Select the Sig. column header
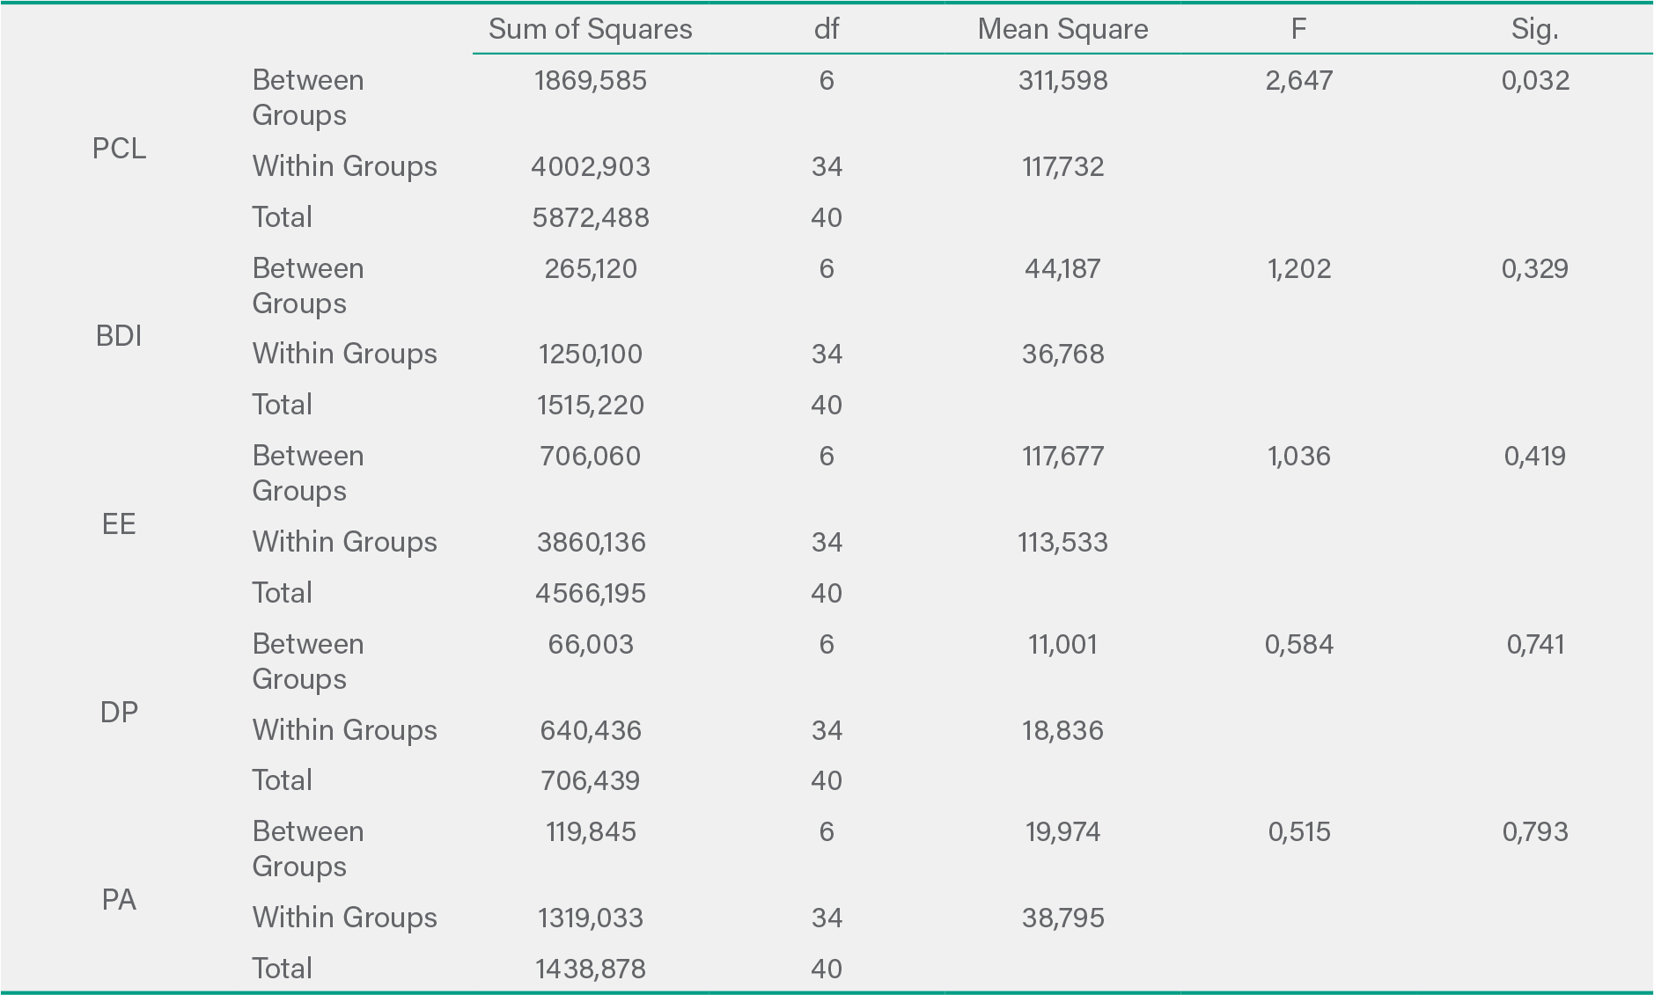The width and height of the screenshot is (1654, 995). click(1534, 29)
